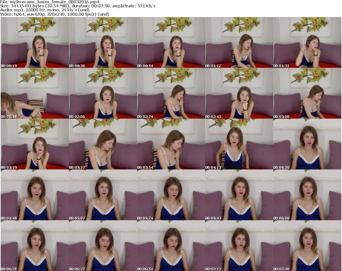The height and width of the screenshot is (271, 342).
Task: Select the frame stamped 00:04:13
Action: tap(239, 144)
